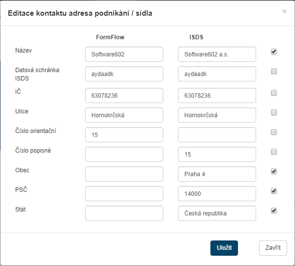The width and height of the screenshot is (295, 266).
Task: Click the Zavřít button
Action: (272, 248)
